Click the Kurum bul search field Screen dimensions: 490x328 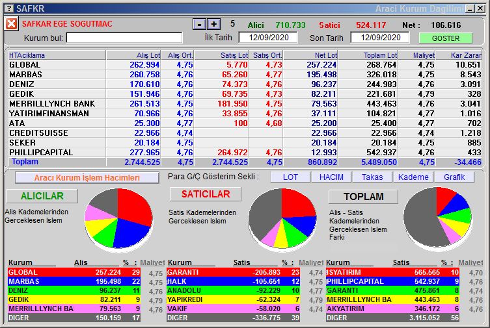point(124,38)
